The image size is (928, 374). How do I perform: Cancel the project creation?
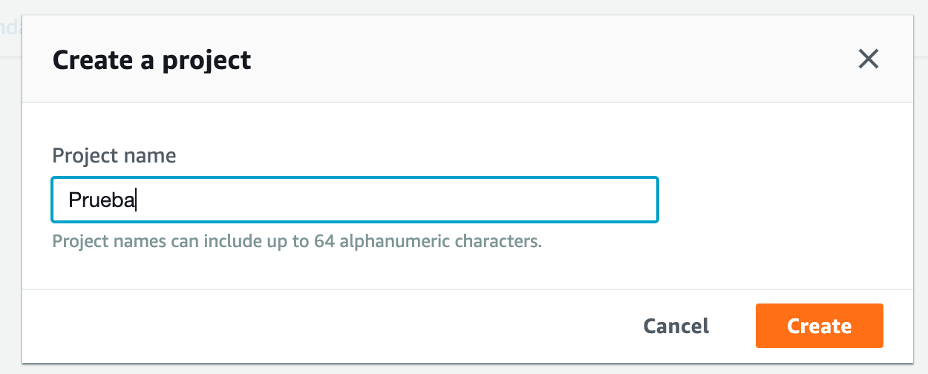(676, 326)
